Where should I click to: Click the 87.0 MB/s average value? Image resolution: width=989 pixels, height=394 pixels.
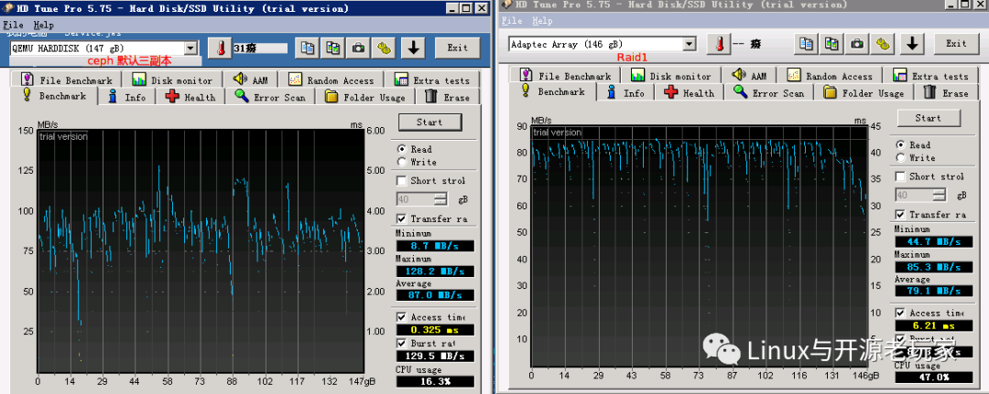point(435,294)
